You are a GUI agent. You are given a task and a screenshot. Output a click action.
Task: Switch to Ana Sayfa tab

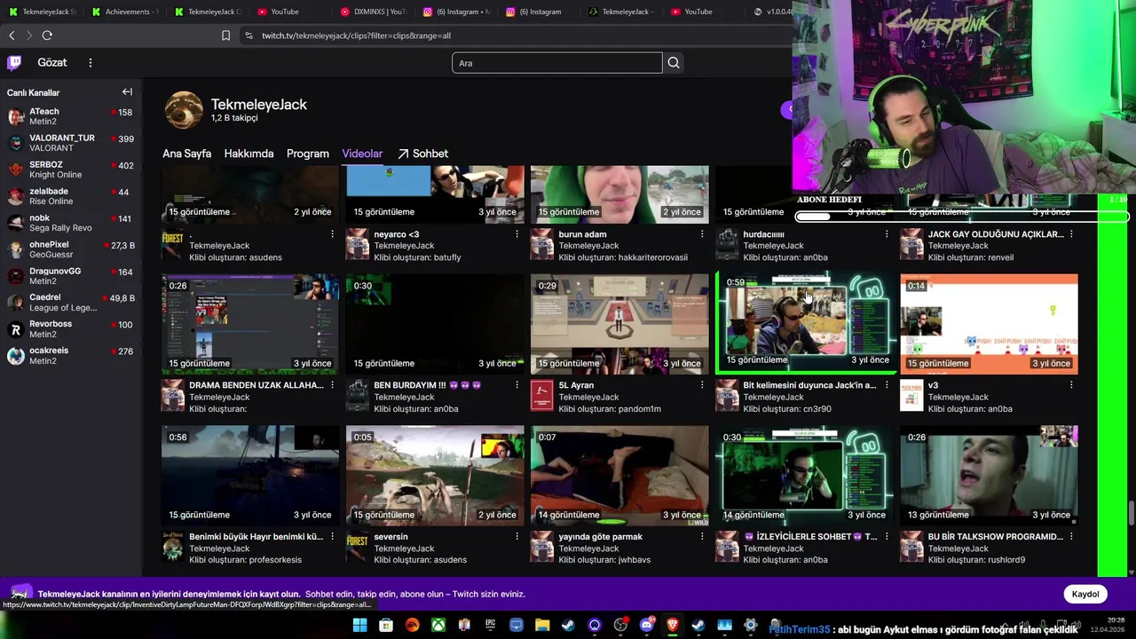pyautogui.click(x=186, y=154)
